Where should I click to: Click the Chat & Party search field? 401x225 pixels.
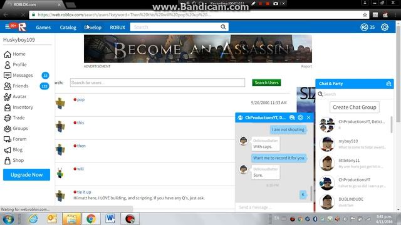[355, 94]
